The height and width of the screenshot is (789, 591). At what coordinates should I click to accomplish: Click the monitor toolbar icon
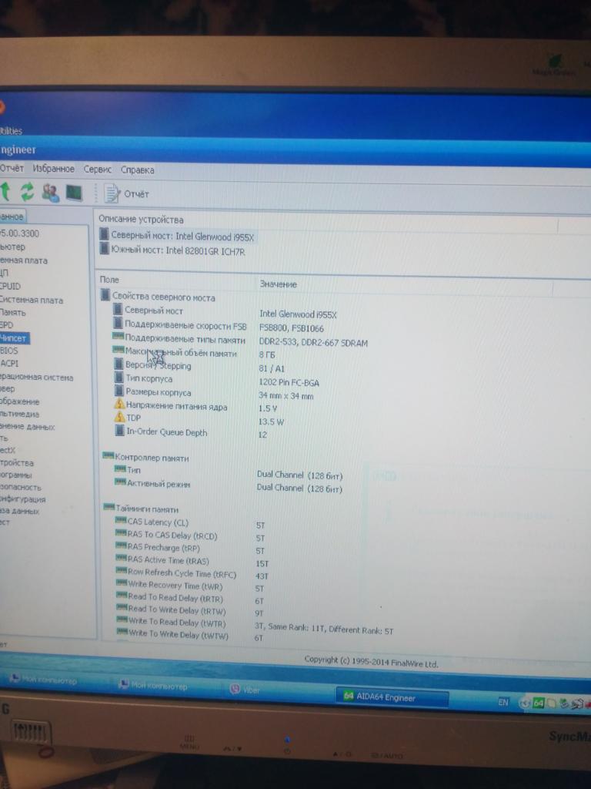point(74,193)
